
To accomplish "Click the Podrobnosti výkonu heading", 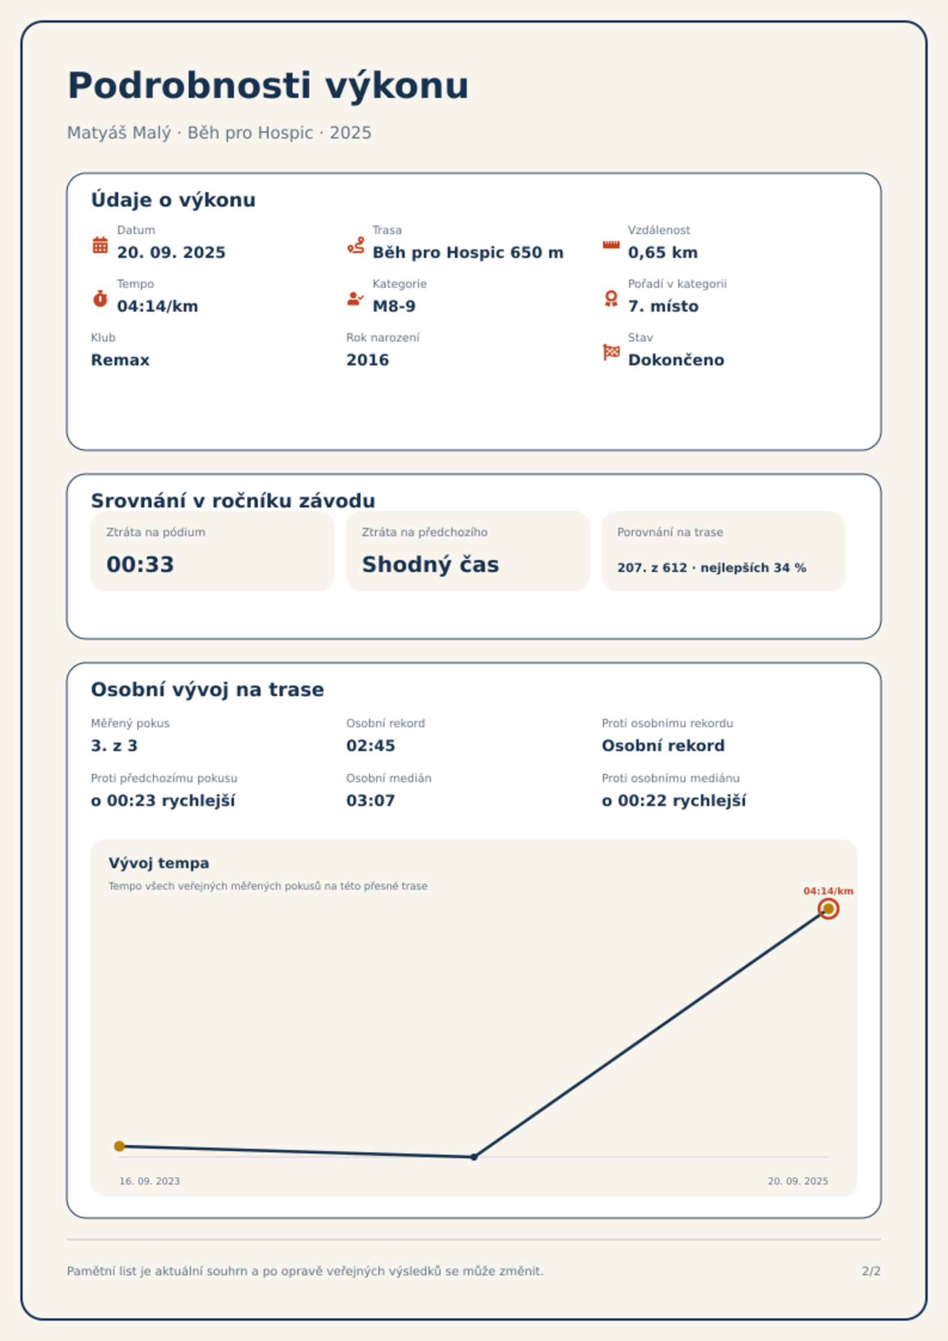I will (268, 85).
